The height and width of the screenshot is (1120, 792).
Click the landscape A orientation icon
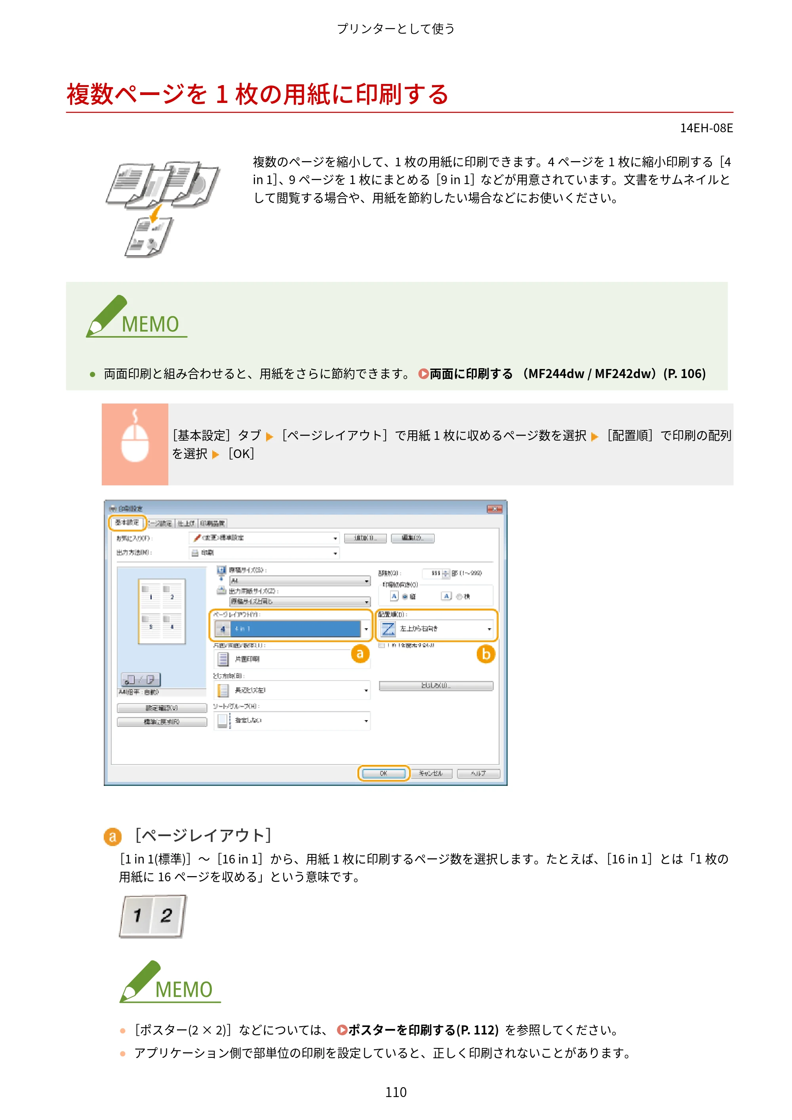pyautogui.click(x=446, y=596)
